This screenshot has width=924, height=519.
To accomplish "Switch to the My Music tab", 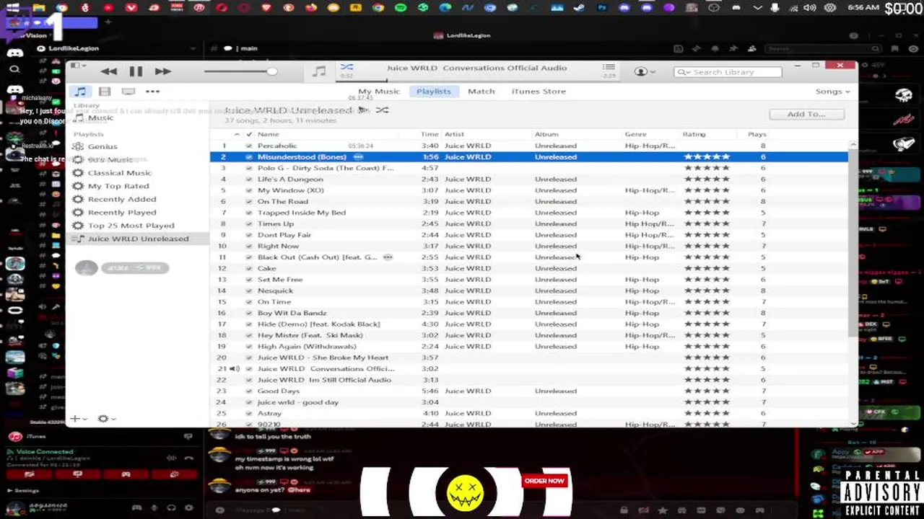I will click(379, 92).
